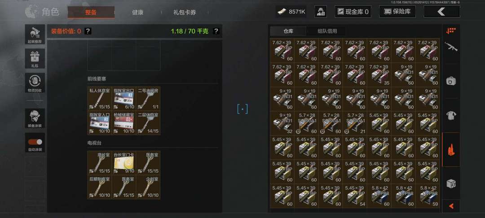Viewport: 485px width, 218px height.
Task: Open the 物资回收 recycle icon
Action: click(35, 83)
